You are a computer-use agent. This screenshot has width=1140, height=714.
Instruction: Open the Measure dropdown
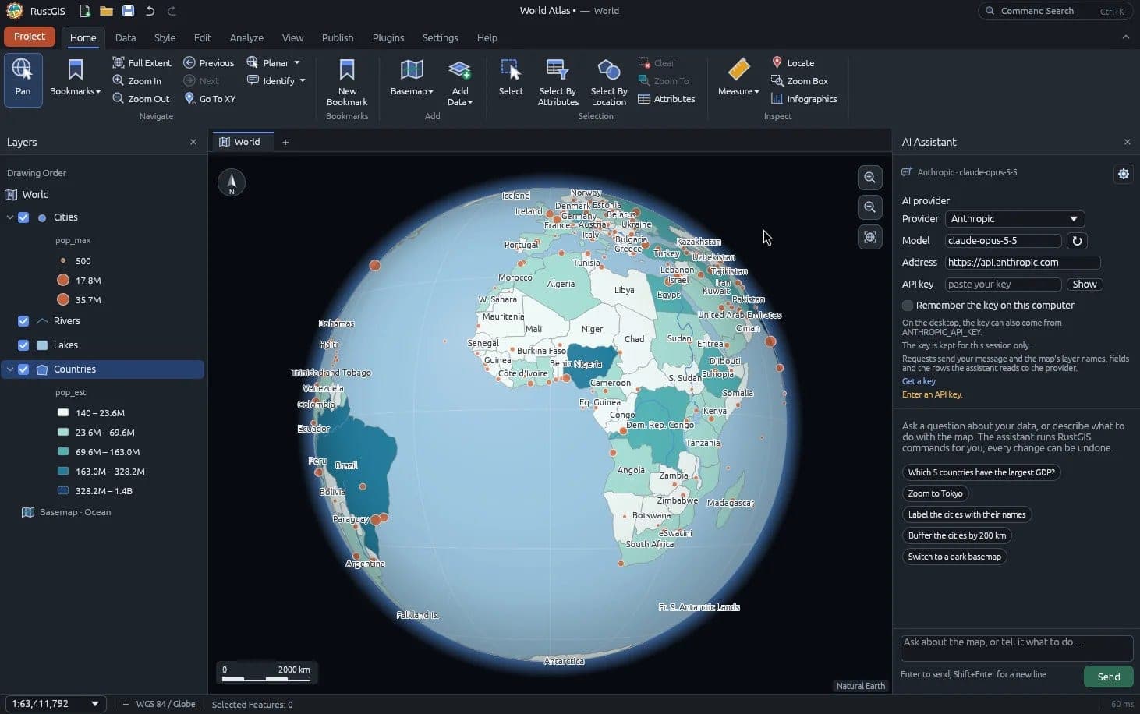pos(738,78)
